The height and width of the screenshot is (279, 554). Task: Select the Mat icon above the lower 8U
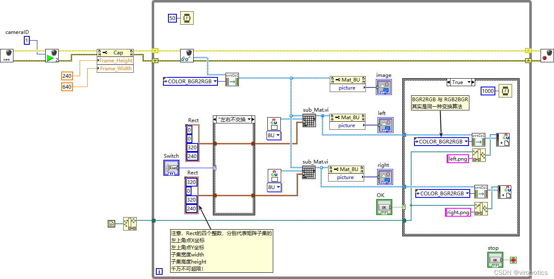pos(274,176)
